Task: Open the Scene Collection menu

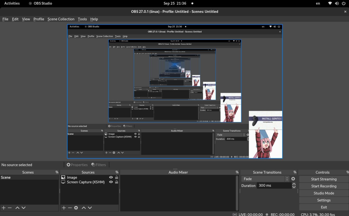Action: click(61, 19)
